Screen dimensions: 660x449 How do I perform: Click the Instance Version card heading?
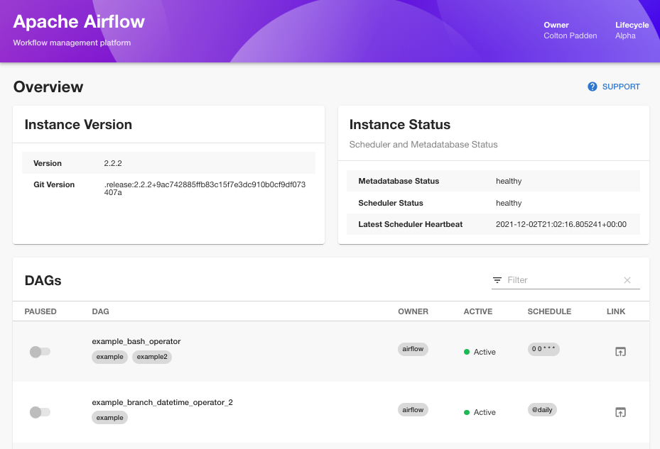coord(78,124)
